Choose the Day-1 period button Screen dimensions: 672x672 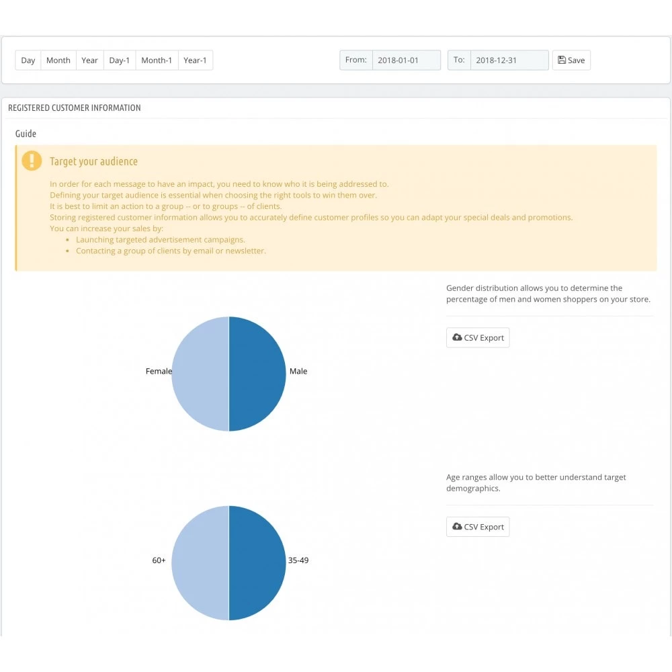(x=120, y=60)
